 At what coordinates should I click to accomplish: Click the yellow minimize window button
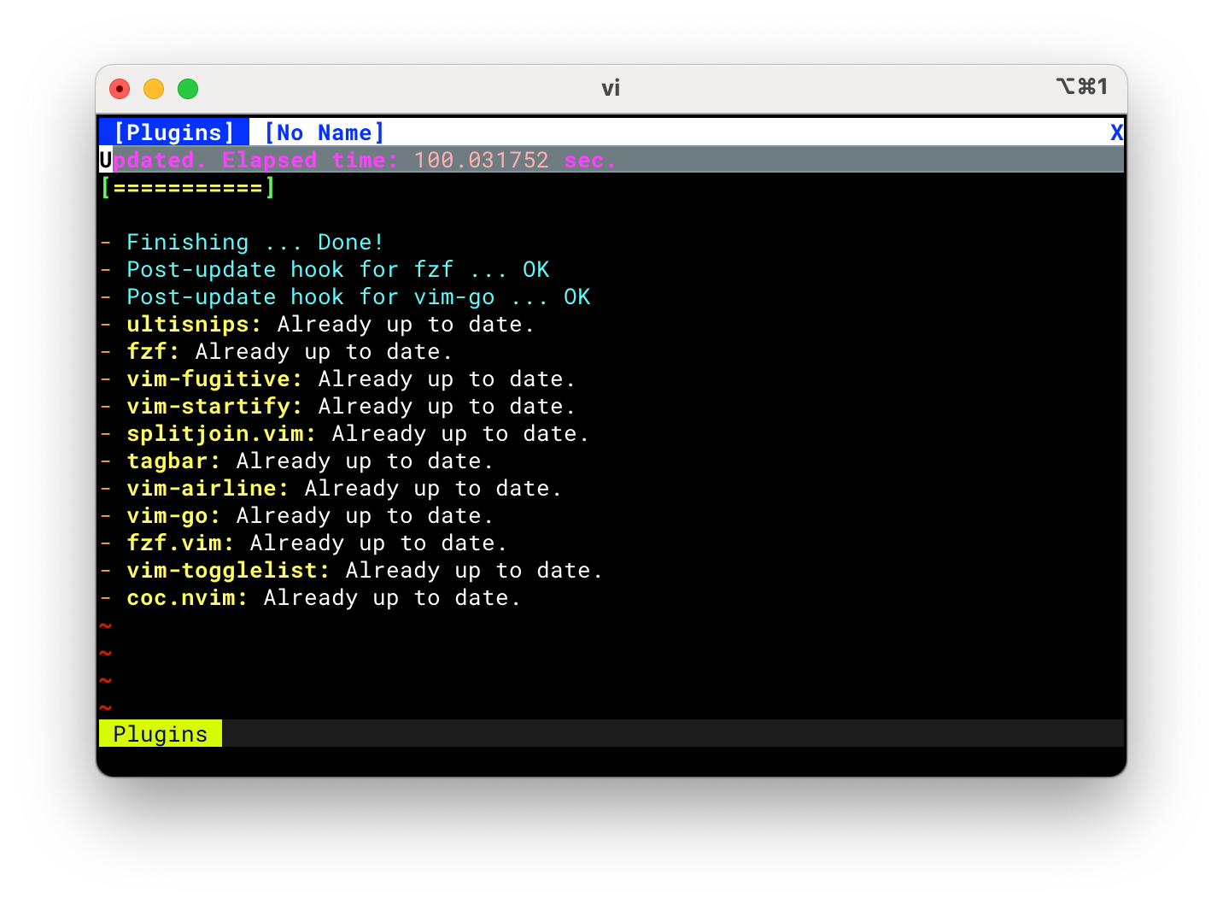(154, 89)
